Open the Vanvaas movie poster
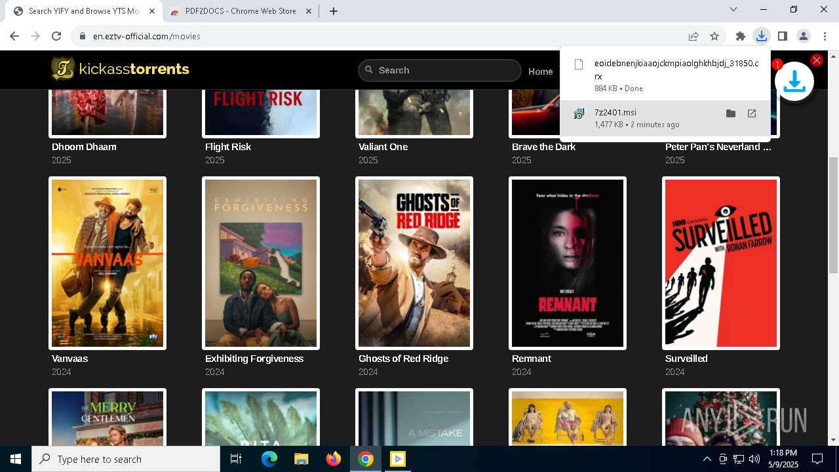The width and height of the screenshot is (839, 472). 107,263
